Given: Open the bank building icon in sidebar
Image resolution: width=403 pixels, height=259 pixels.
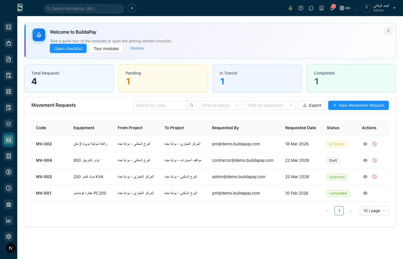Looking at the screenshot, I should 9,204.
